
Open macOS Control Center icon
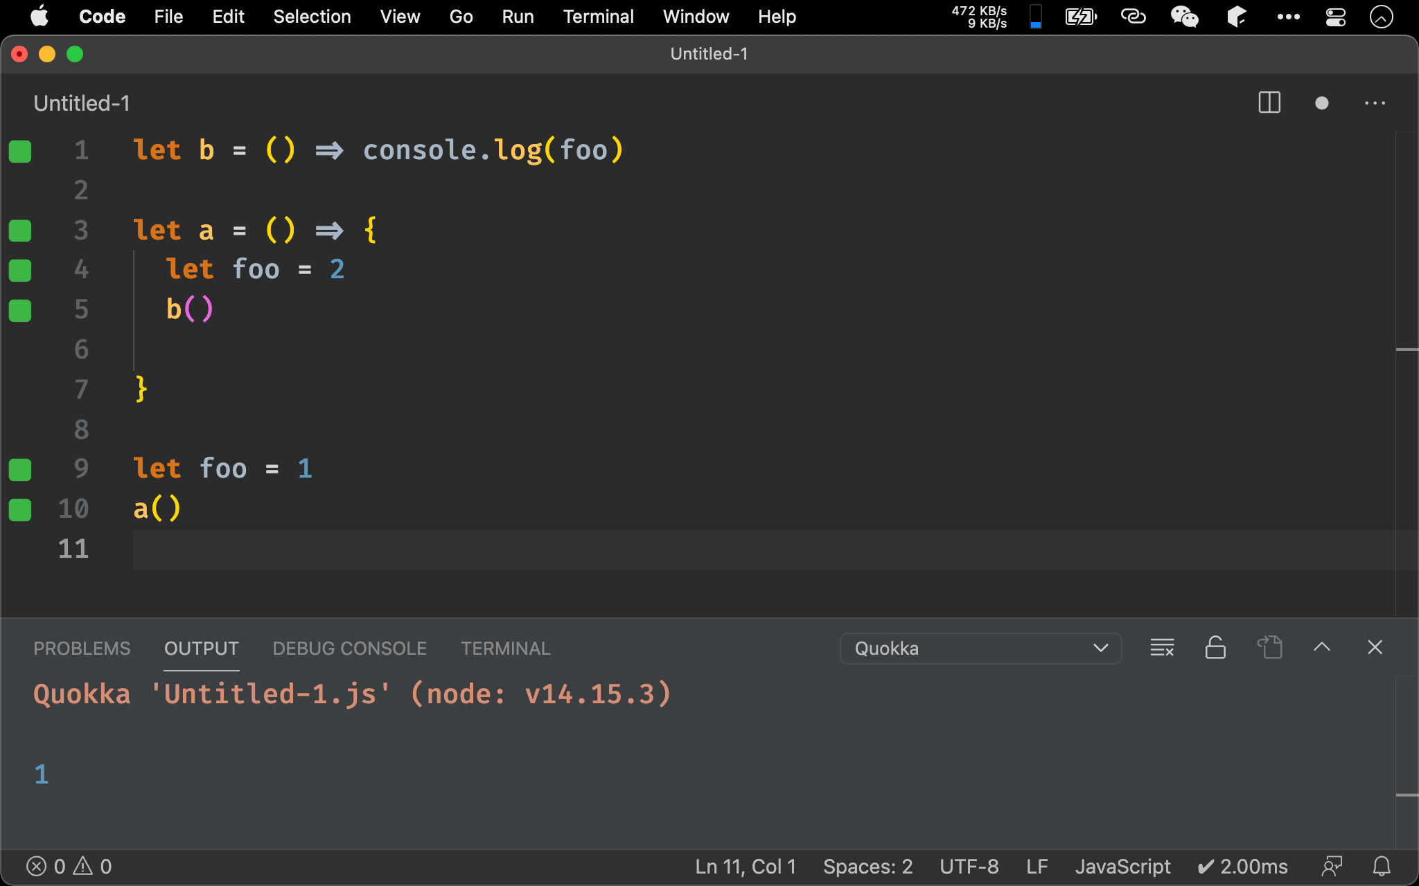tap(1335, 17)
